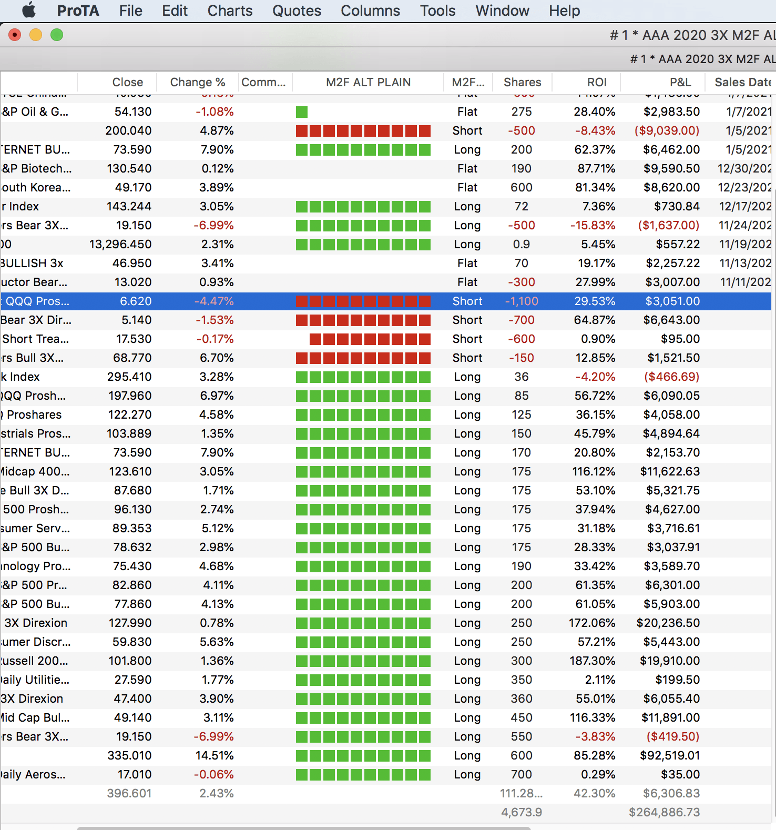Click the green signal bar in the 335.010 row

point(363,756)
